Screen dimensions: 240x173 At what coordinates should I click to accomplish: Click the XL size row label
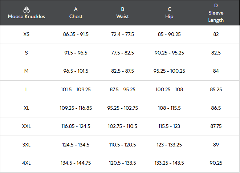coord(27,108)
